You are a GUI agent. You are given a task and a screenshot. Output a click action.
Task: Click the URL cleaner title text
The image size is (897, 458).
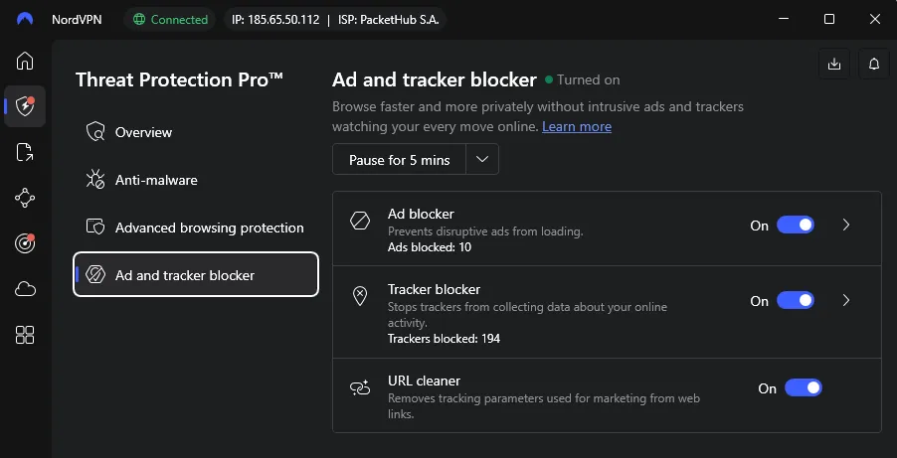pyautogui.click(x=424, y=381)
